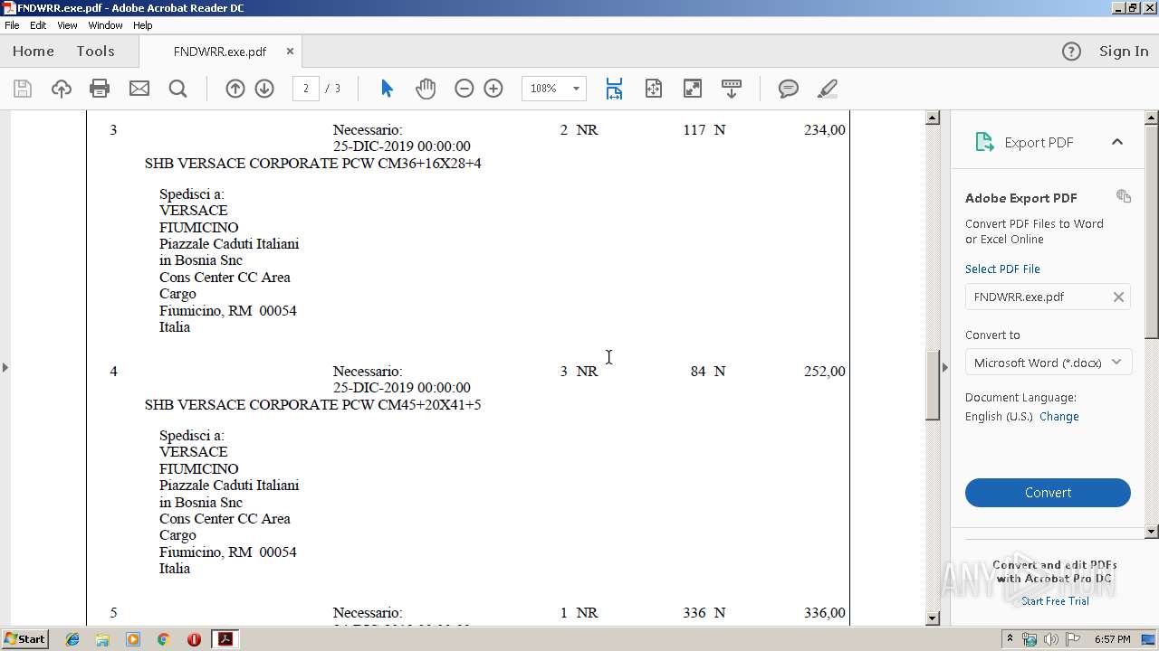The width and height of the screenshot is (1159, 651).
Task: Click the fit width scrolling icon
Action: coord(614,89)
